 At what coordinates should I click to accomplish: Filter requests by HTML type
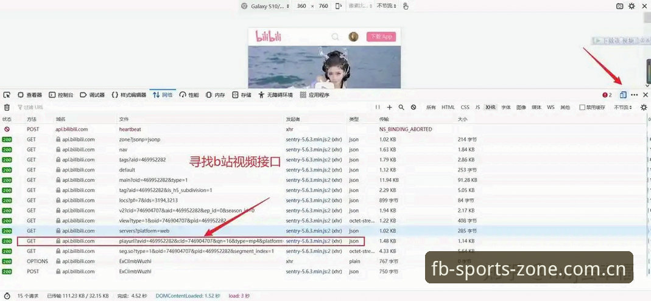[448, 108]
